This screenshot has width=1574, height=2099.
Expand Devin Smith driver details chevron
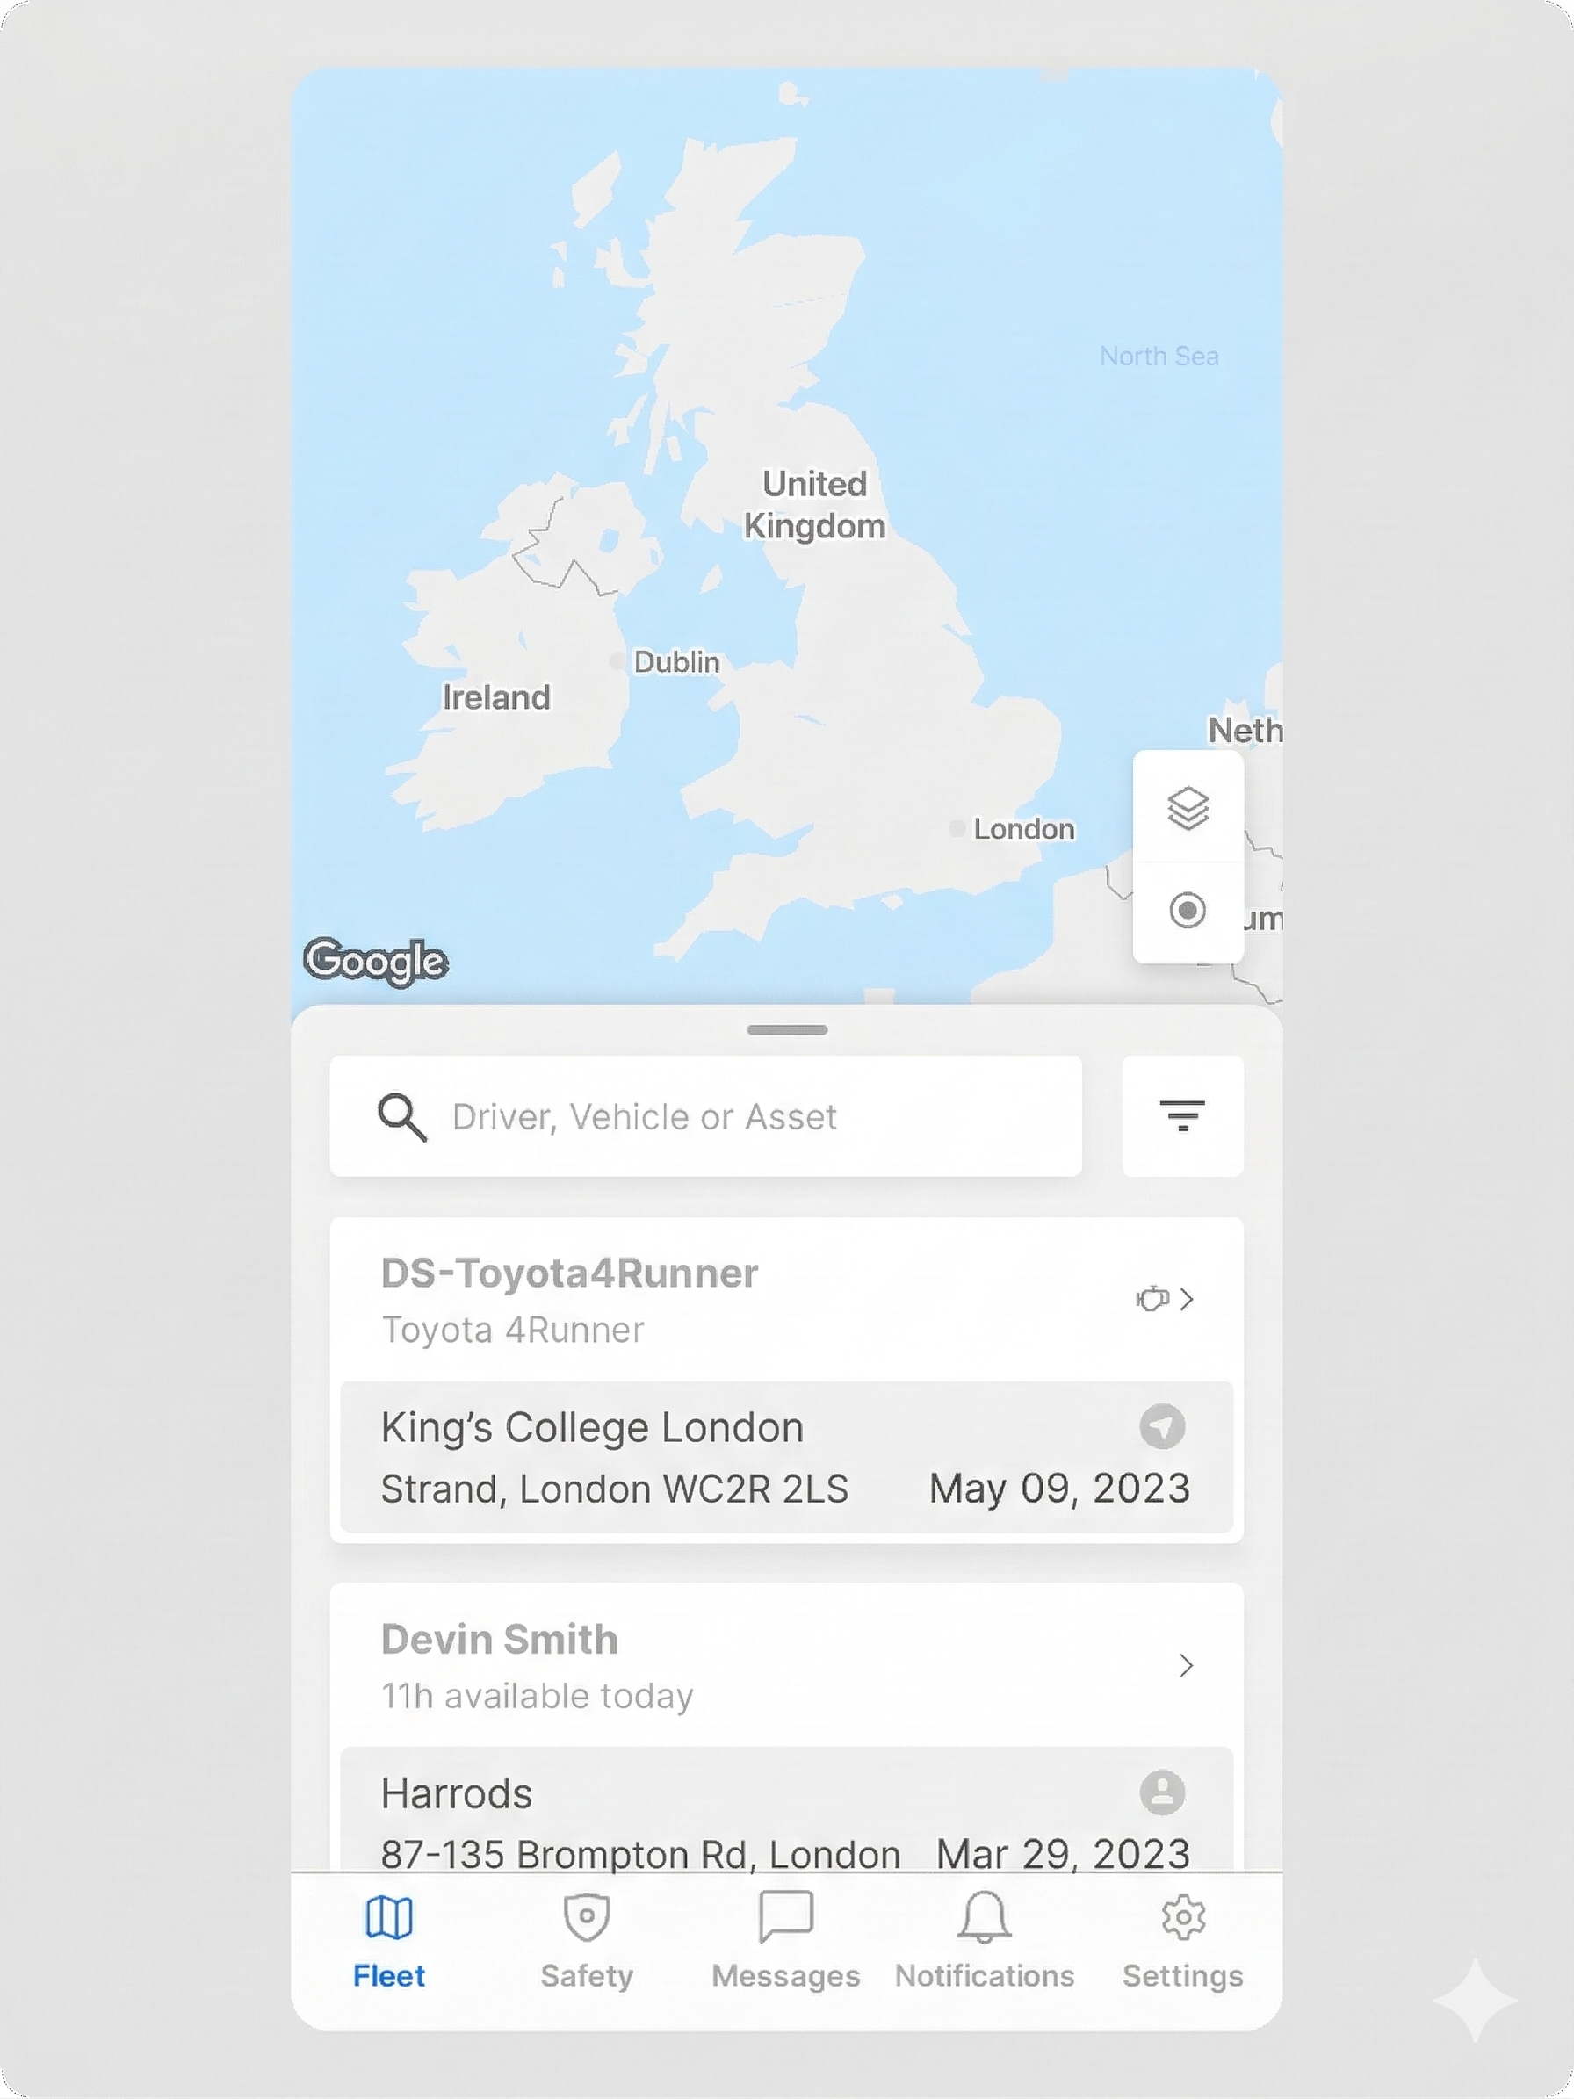[1186, 1665]
